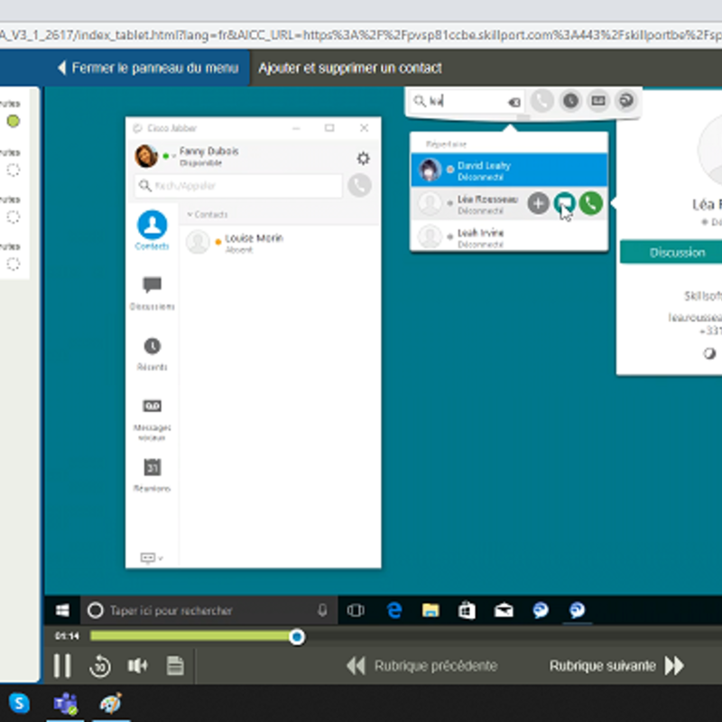Open Jabber settings gear icon

coord(363,158)
